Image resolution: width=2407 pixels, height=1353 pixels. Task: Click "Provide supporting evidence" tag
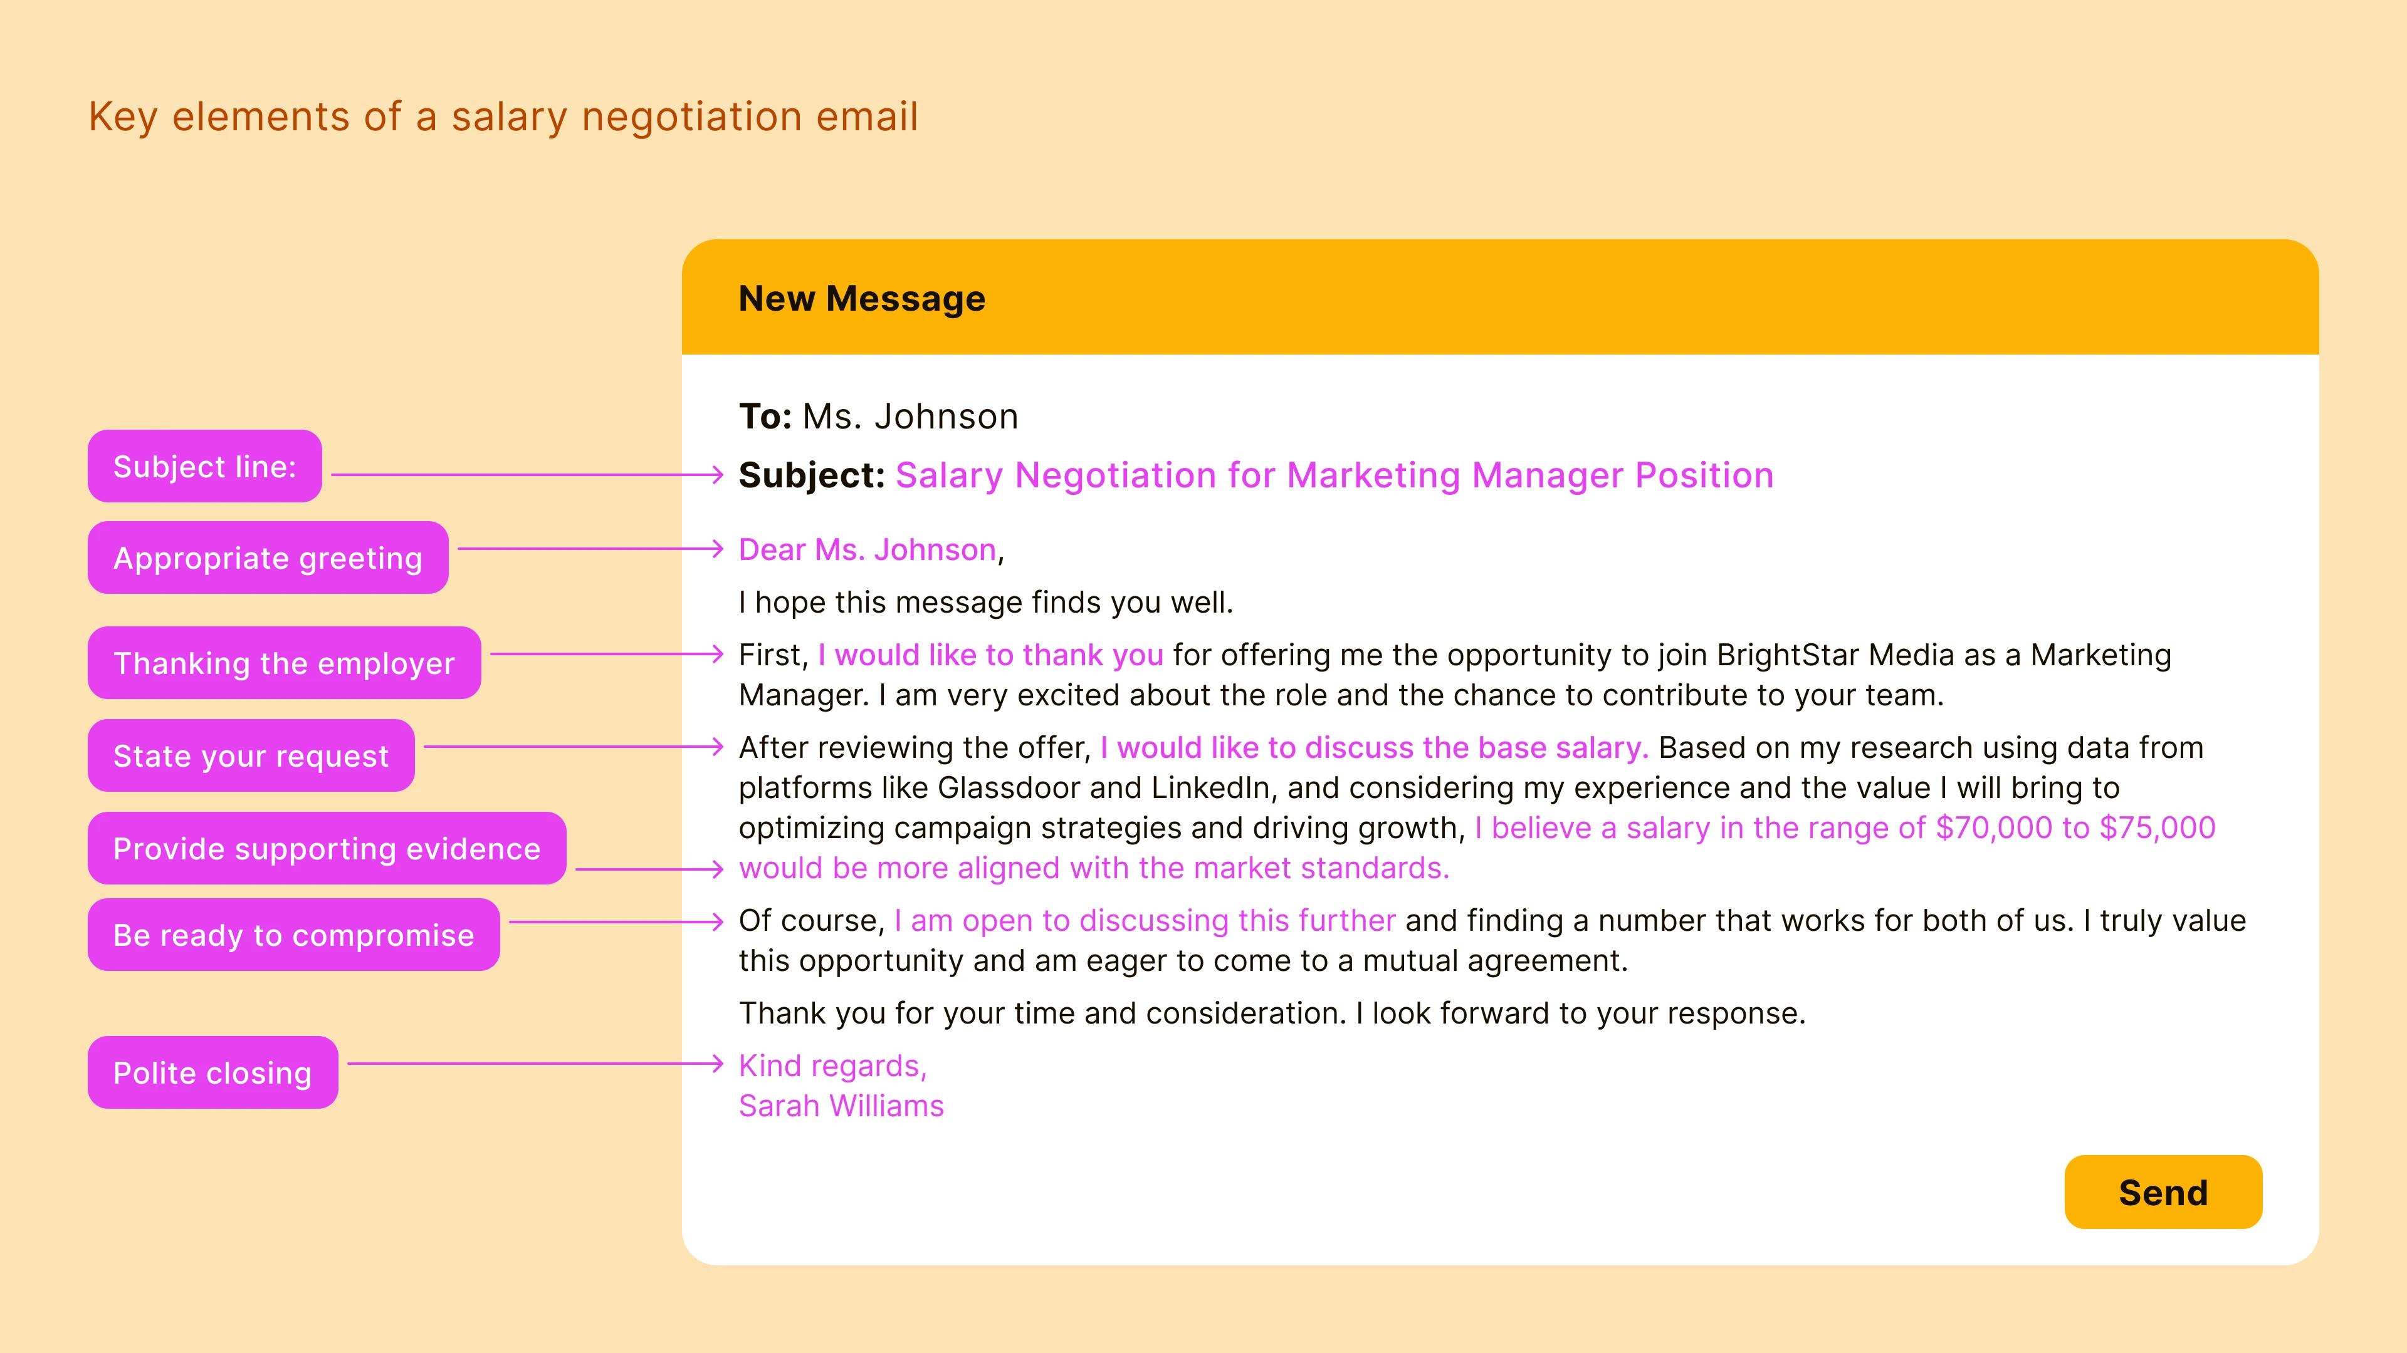point(327,849)
